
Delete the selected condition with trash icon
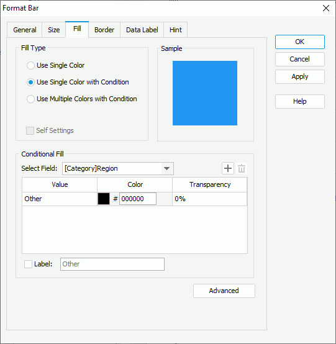click(x=242, y=168)
